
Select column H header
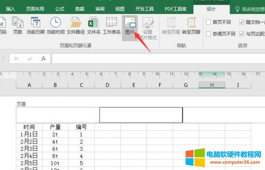coord(212,85)
